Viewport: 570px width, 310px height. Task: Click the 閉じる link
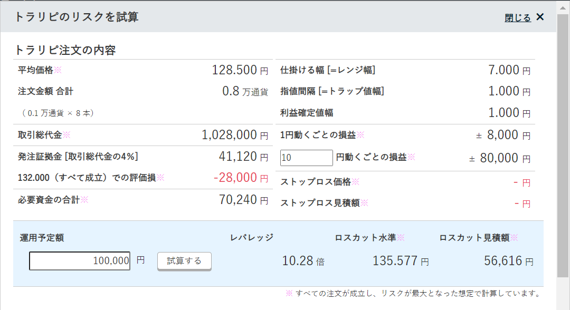[518, 17]
